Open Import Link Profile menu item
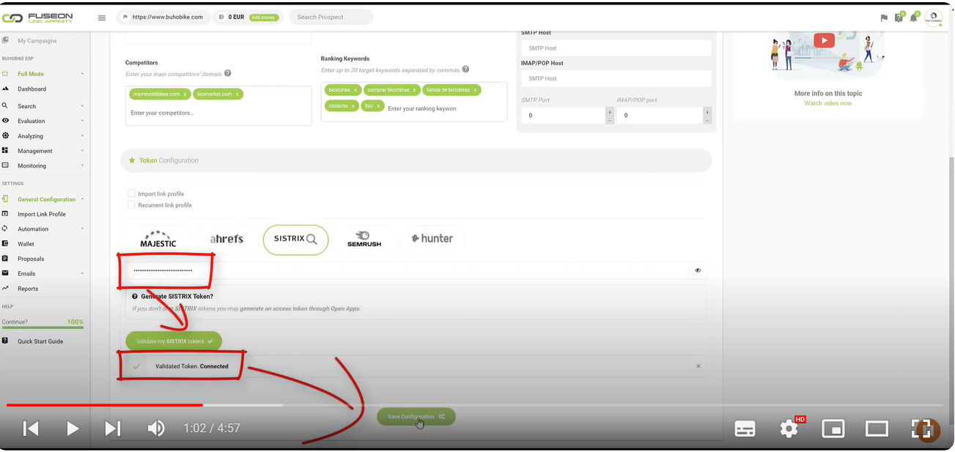Image resolution: width=955 pixels, height=452 pixels. click(42, 214)
